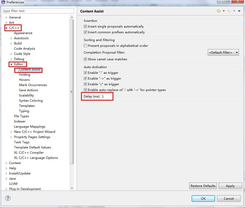Toggle Insert common prefixes automatically

coord(85,32)
